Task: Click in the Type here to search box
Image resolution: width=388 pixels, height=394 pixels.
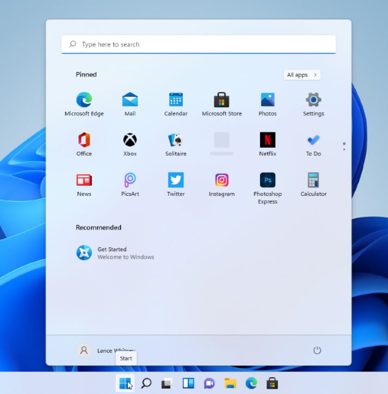Action: [x=198, y=44]
